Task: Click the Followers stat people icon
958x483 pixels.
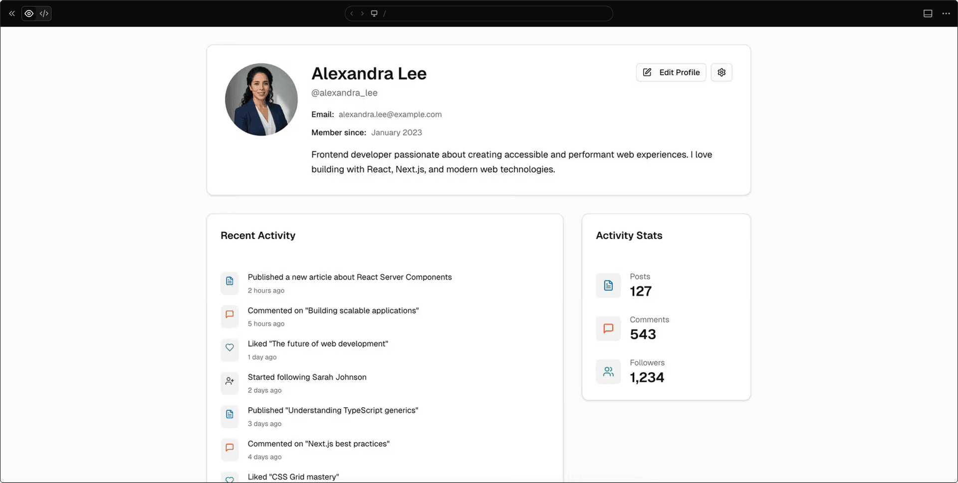Action: [x=608, y=372]
